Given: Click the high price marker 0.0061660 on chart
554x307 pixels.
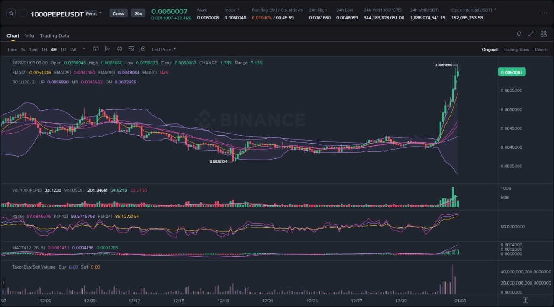Looking at the screenshot, I should click(x=444, y=65).
